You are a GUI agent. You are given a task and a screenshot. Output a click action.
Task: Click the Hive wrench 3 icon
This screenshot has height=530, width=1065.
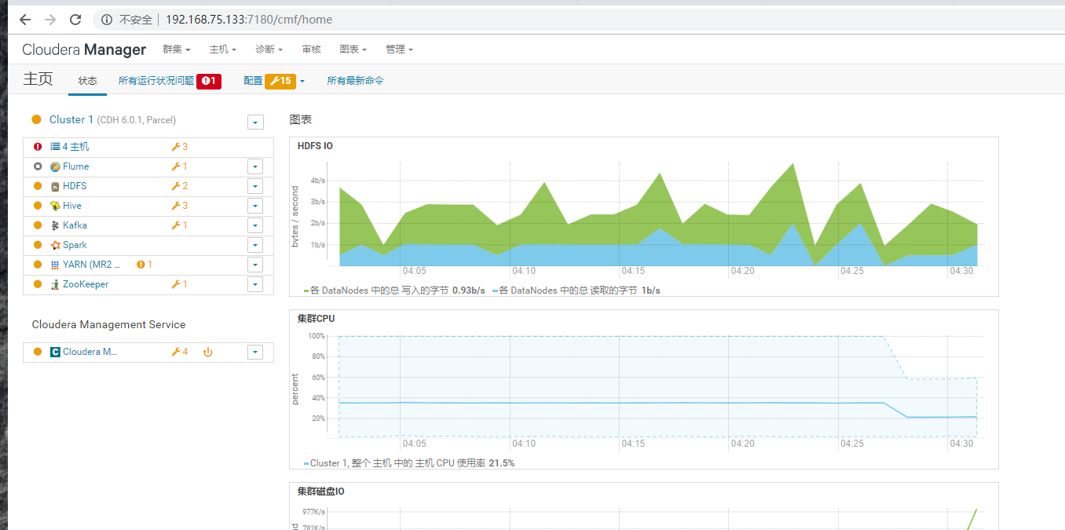click(x=179, y=206)
